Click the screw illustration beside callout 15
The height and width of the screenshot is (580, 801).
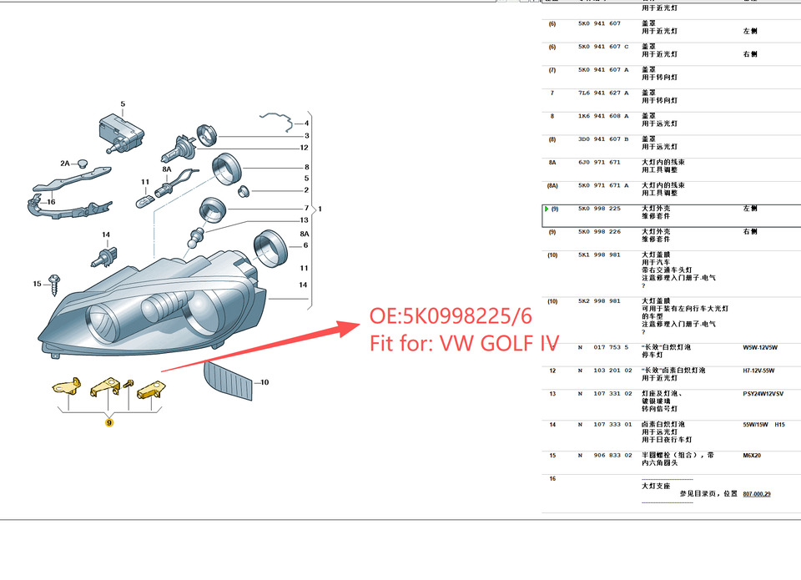55,285
